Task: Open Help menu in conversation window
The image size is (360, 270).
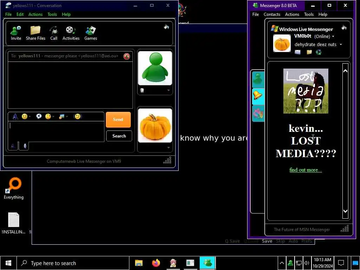Action: 66,14
